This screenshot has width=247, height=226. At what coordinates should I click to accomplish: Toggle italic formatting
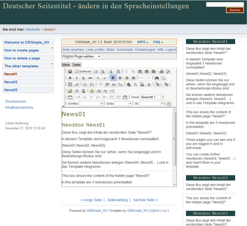pos(76,78)
